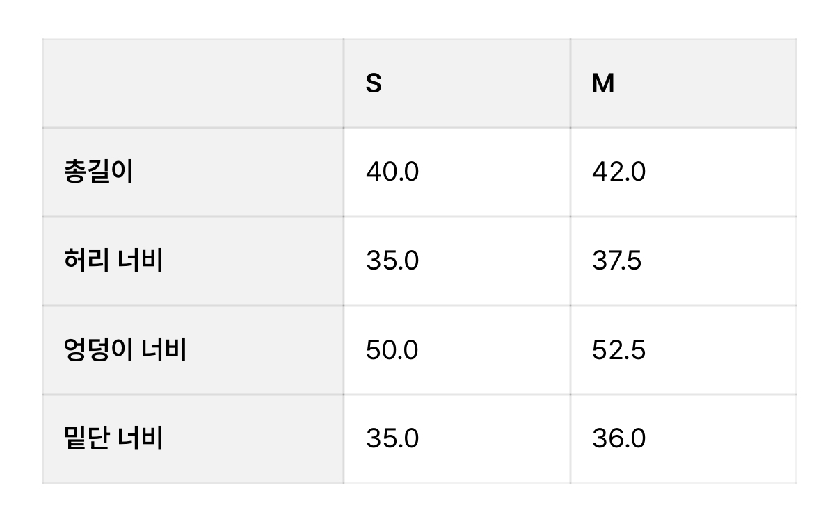
Task: Click the M size column header
Action: click(603, 84)
